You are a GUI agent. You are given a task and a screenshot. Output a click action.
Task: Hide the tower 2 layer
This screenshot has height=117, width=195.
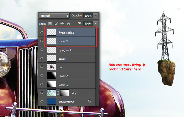point(42,41)
